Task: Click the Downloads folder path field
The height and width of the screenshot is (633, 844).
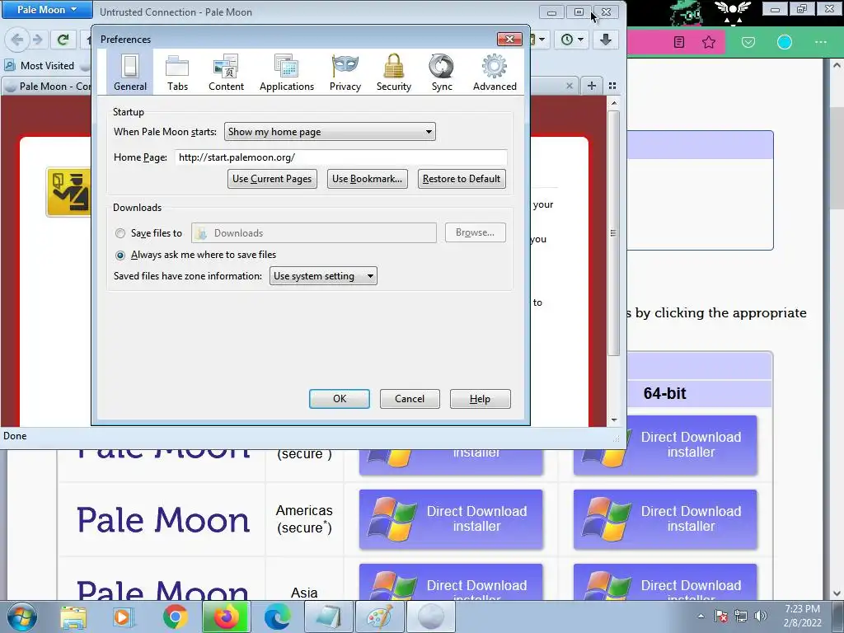Action: pos(314,233)
